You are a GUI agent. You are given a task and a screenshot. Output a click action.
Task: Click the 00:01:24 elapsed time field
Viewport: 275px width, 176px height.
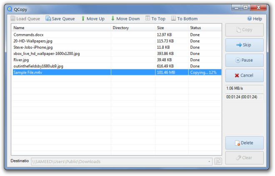pos(244,97)
